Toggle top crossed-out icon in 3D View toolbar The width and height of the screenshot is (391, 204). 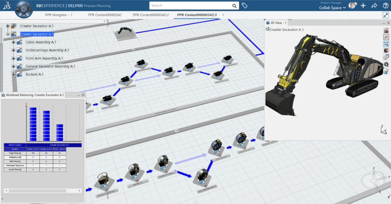386,30
